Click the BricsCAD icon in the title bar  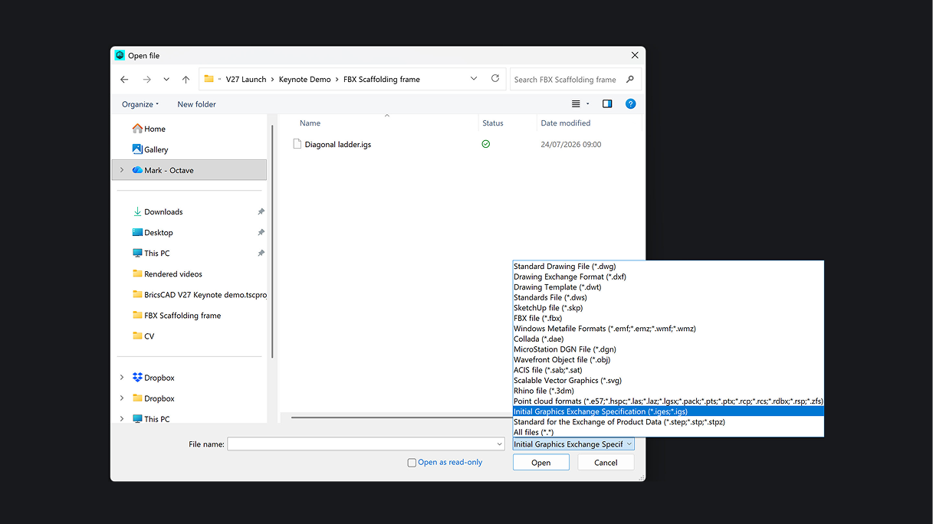click(x=120, y=55)
